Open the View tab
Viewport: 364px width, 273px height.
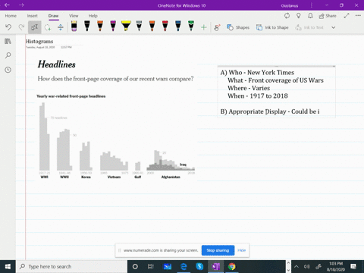point(74,16)
